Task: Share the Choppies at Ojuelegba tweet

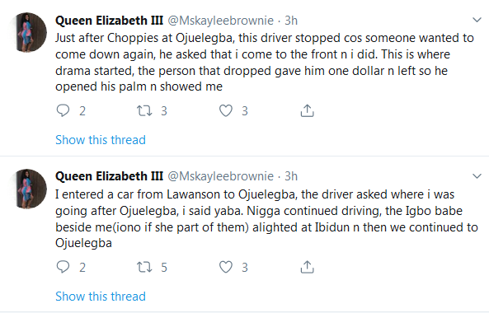Action: point(307,110)
